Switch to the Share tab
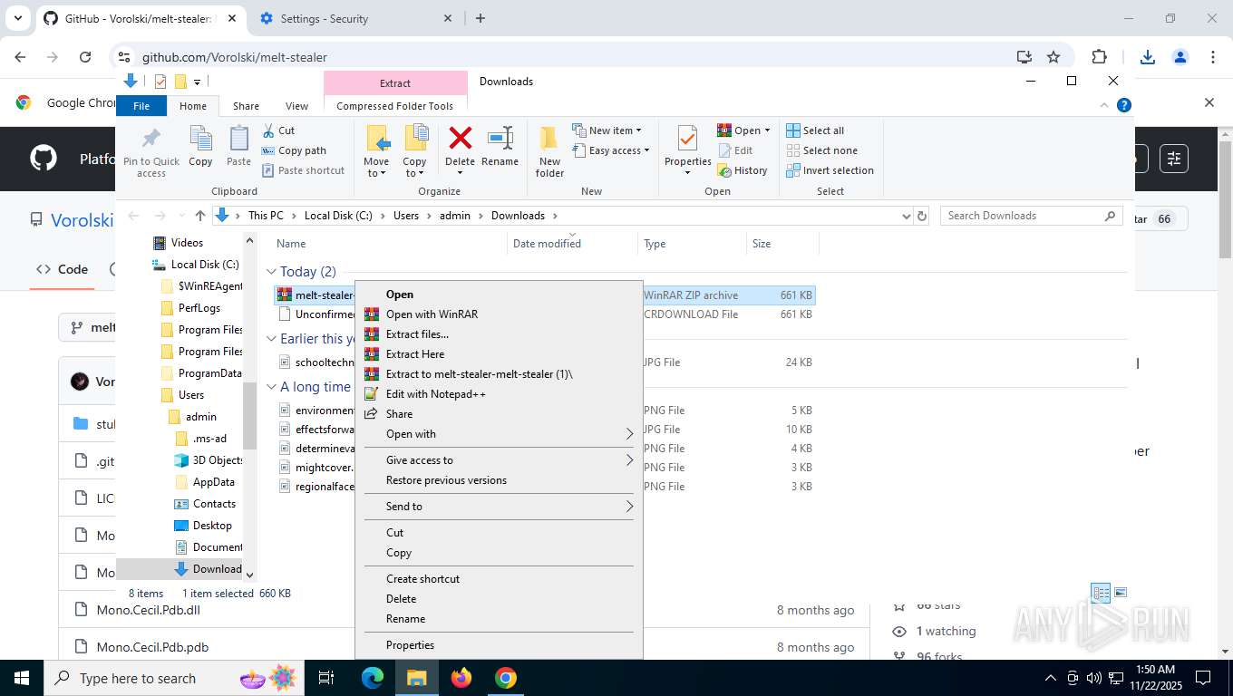This screenshot has width=1233, height=696. click(x=246, y=106)
